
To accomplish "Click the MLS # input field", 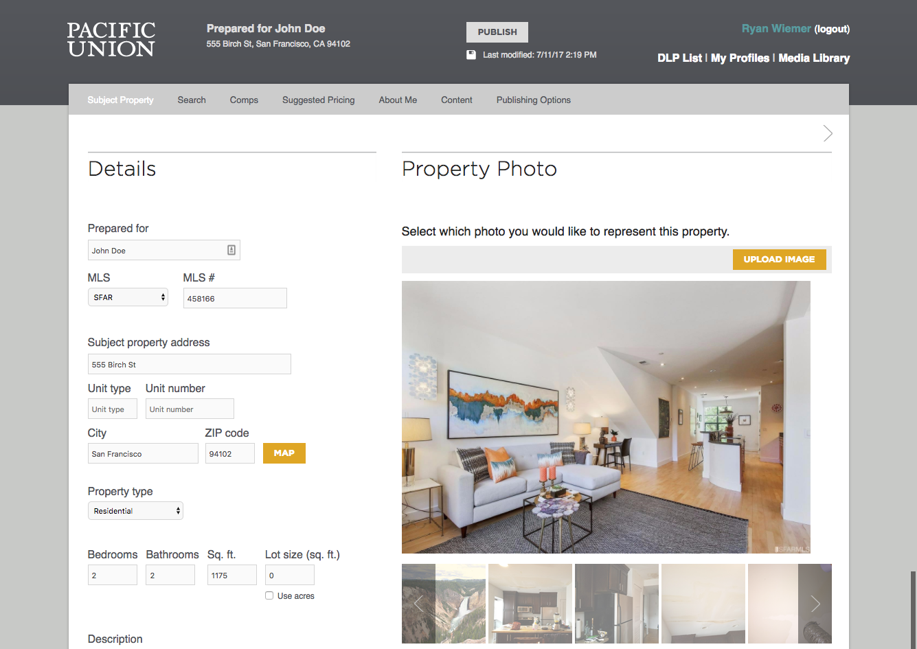I will pyautogui.click(x=235, y=298).
